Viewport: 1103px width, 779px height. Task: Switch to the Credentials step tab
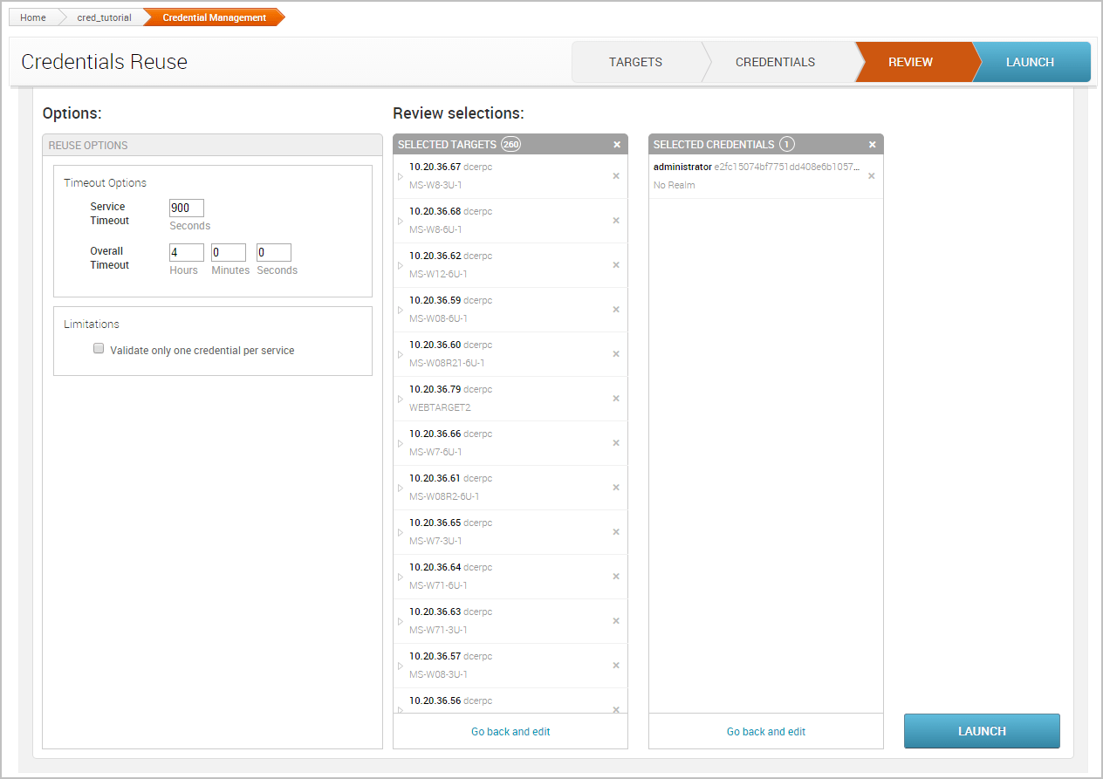pyautogui.click(x=775, y=62)
